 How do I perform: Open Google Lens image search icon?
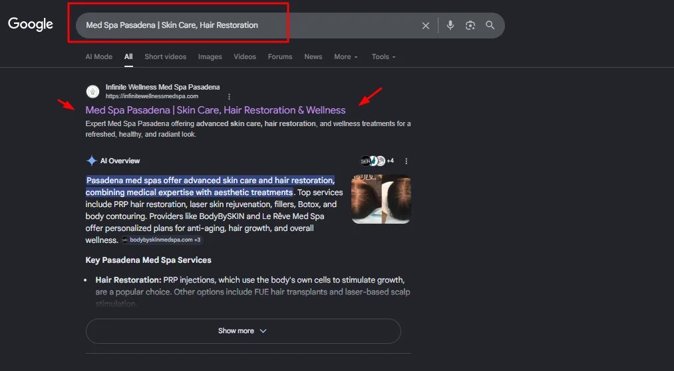470,25
